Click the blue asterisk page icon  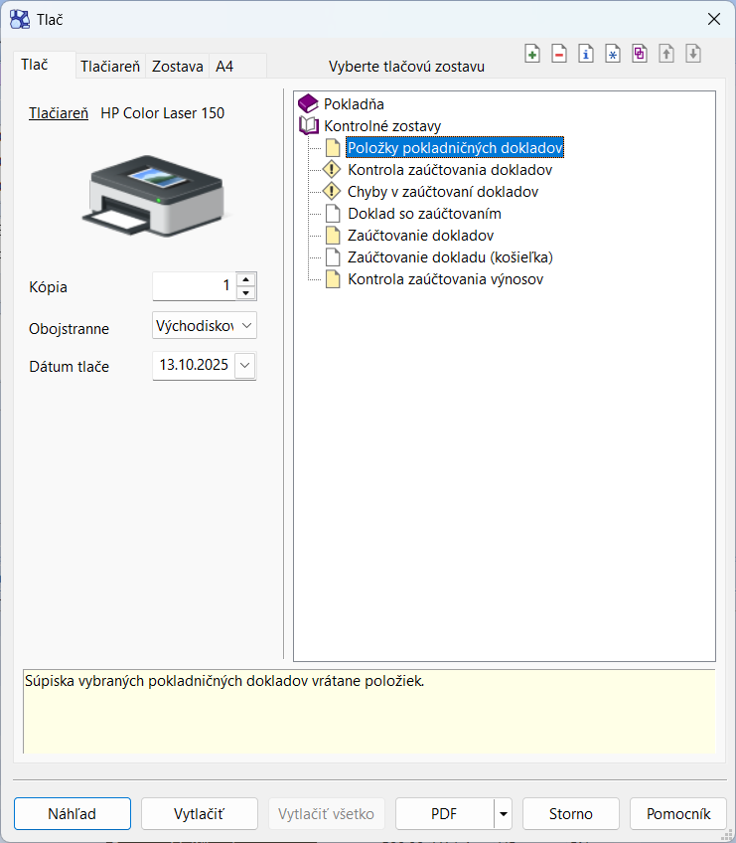click(x=613, y=55)
